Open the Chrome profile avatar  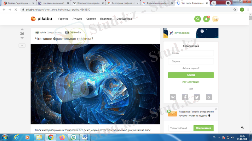pyautogui.click(x=242, y=10)
